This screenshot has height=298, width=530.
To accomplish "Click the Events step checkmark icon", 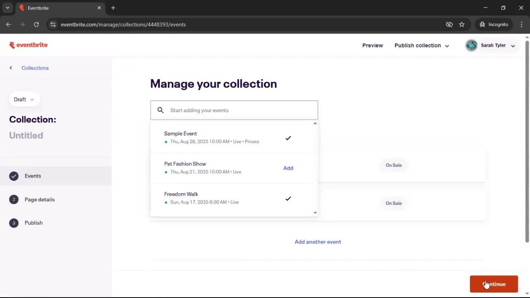I will 14,176.
